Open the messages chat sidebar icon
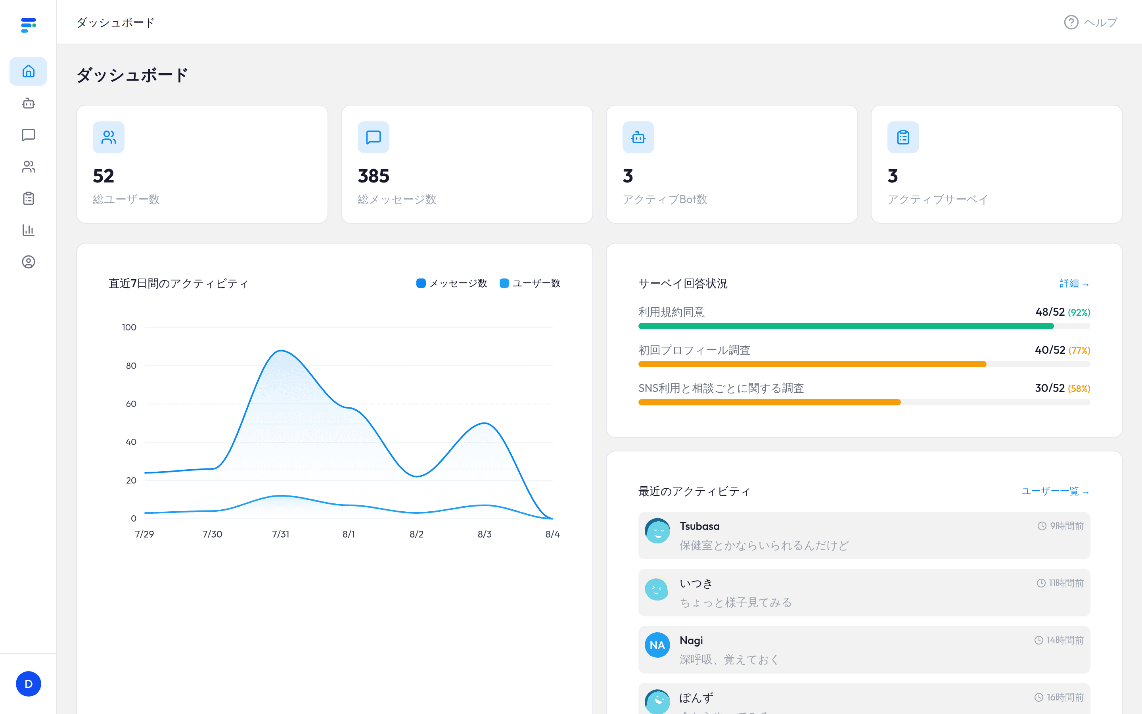The height and width of the screenshot is (714, 1142). [x=28, y=135]
